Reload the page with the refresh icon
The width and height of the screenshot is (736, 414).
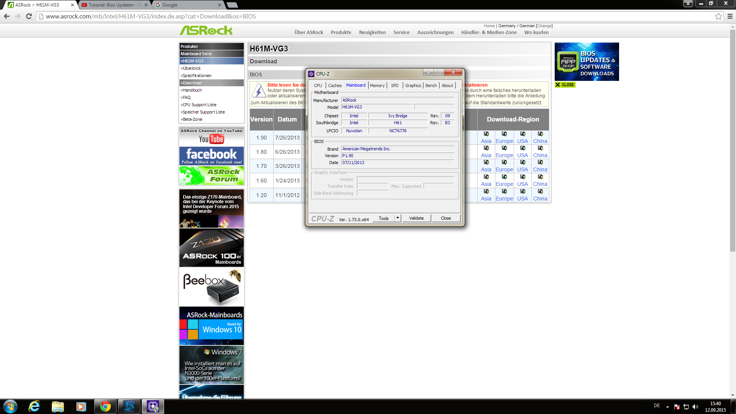[x=29, y=16]
